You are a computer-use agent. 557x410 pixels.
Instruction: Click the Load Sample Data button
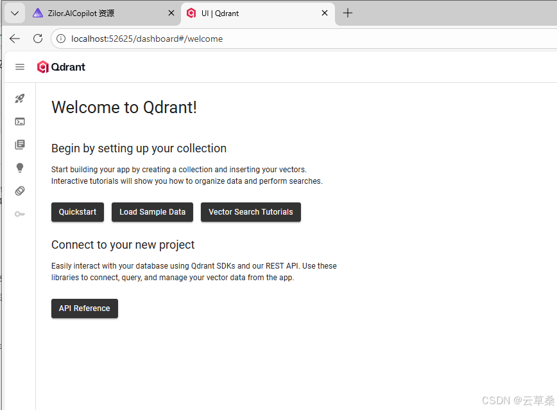pyautogui.click(x=152, y=212)
